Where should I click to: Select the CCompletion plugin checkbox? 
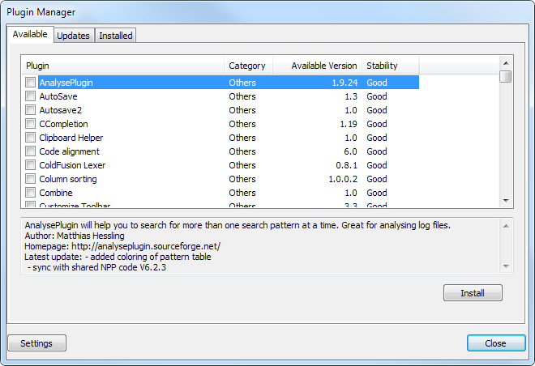pyautogui.click(x=30, y=124)
